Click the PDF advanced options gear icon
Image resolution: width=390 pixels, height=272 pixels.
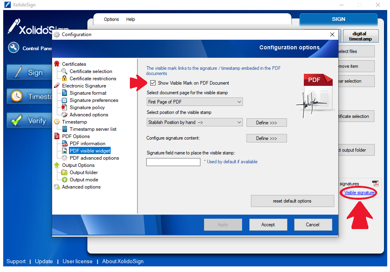(65, 158)
